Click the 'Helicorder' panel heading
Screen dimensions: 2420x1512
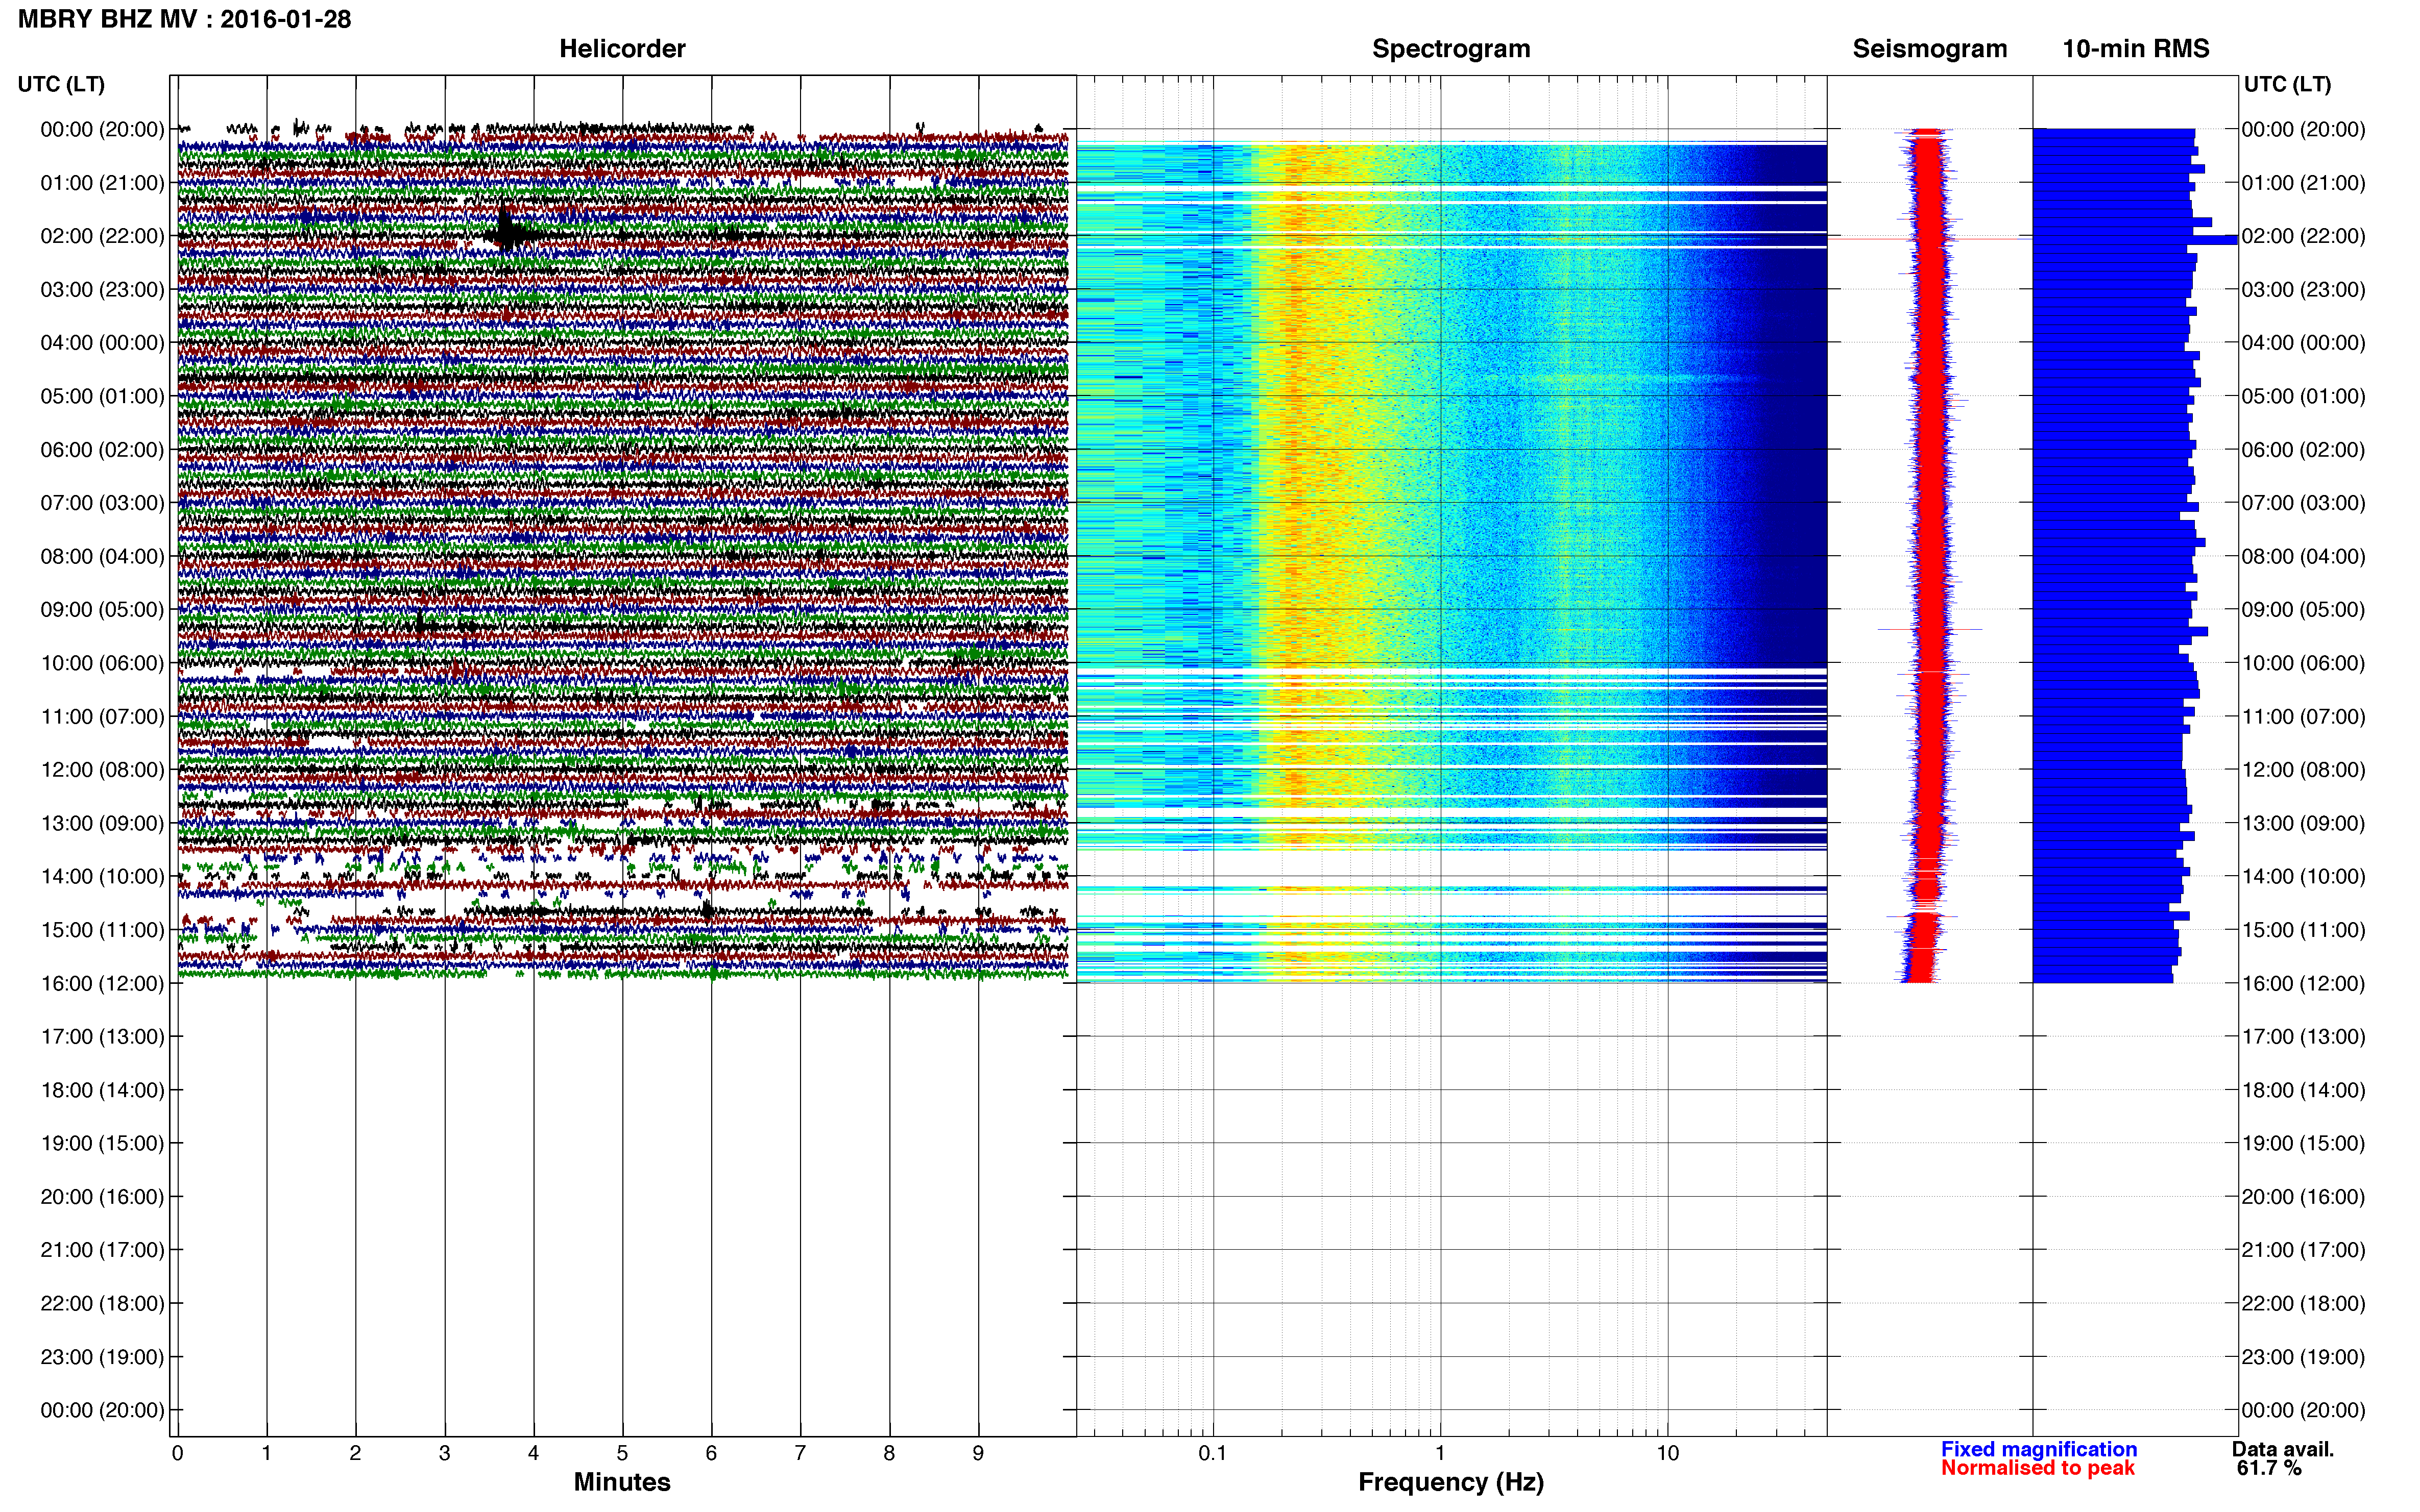point(622,49)
